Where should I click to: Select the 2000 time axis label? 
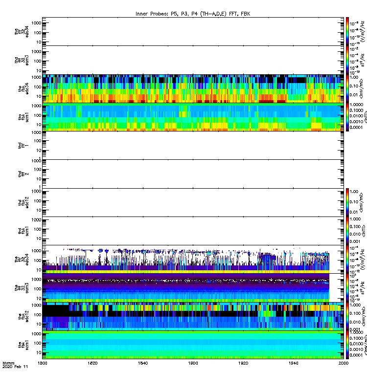click(344, 363)
